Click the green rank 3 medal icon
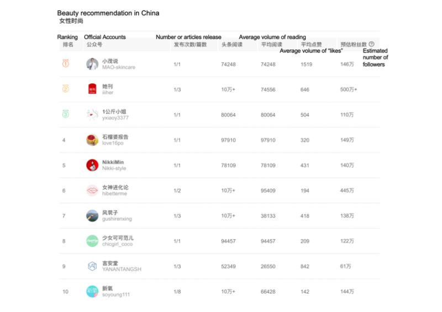This screenshot has height=312, width=442. click(x=65, y=114)
